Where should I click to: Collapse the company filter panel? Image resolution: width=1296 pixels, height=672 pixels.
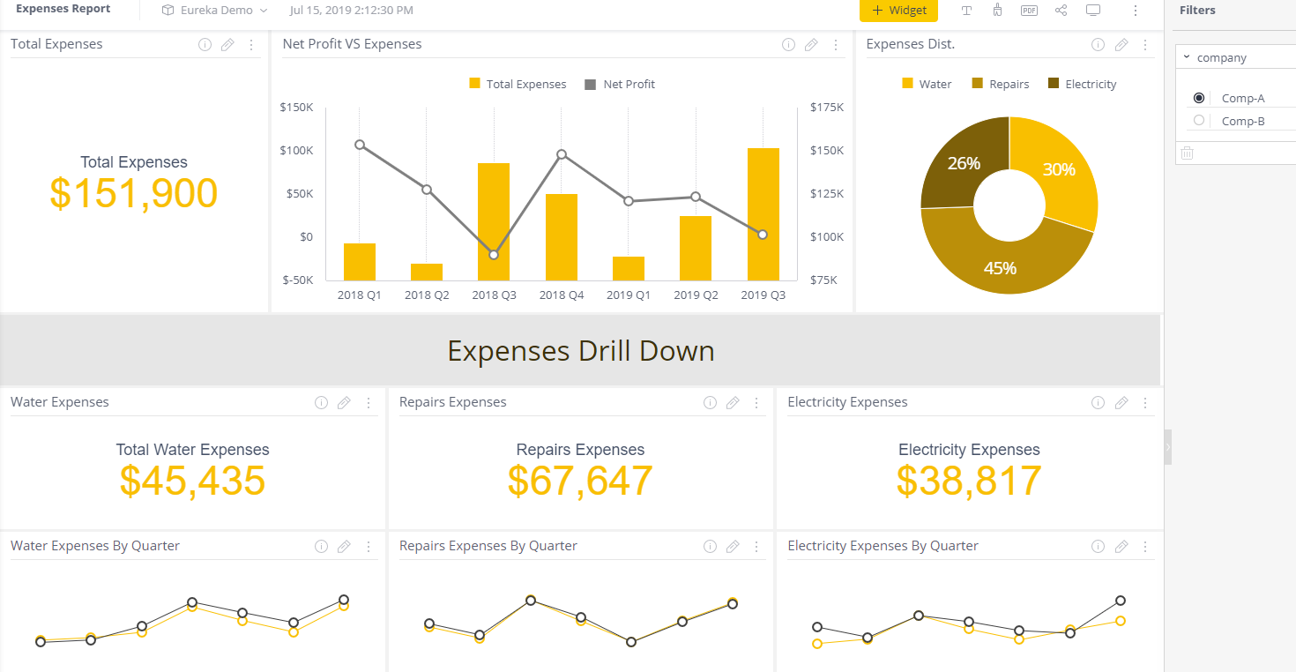(1187, 57)
